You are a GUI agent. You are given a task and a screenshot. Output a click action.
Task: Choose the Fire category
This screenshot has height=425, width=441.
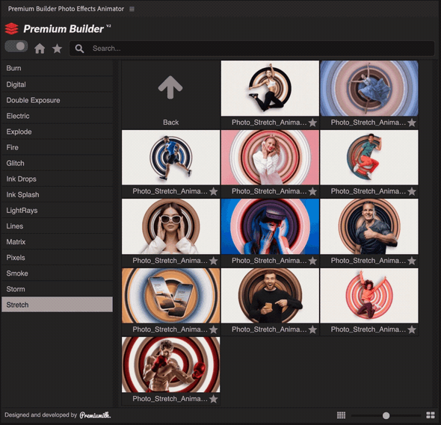pyautogui.click(x=57, y=147)
